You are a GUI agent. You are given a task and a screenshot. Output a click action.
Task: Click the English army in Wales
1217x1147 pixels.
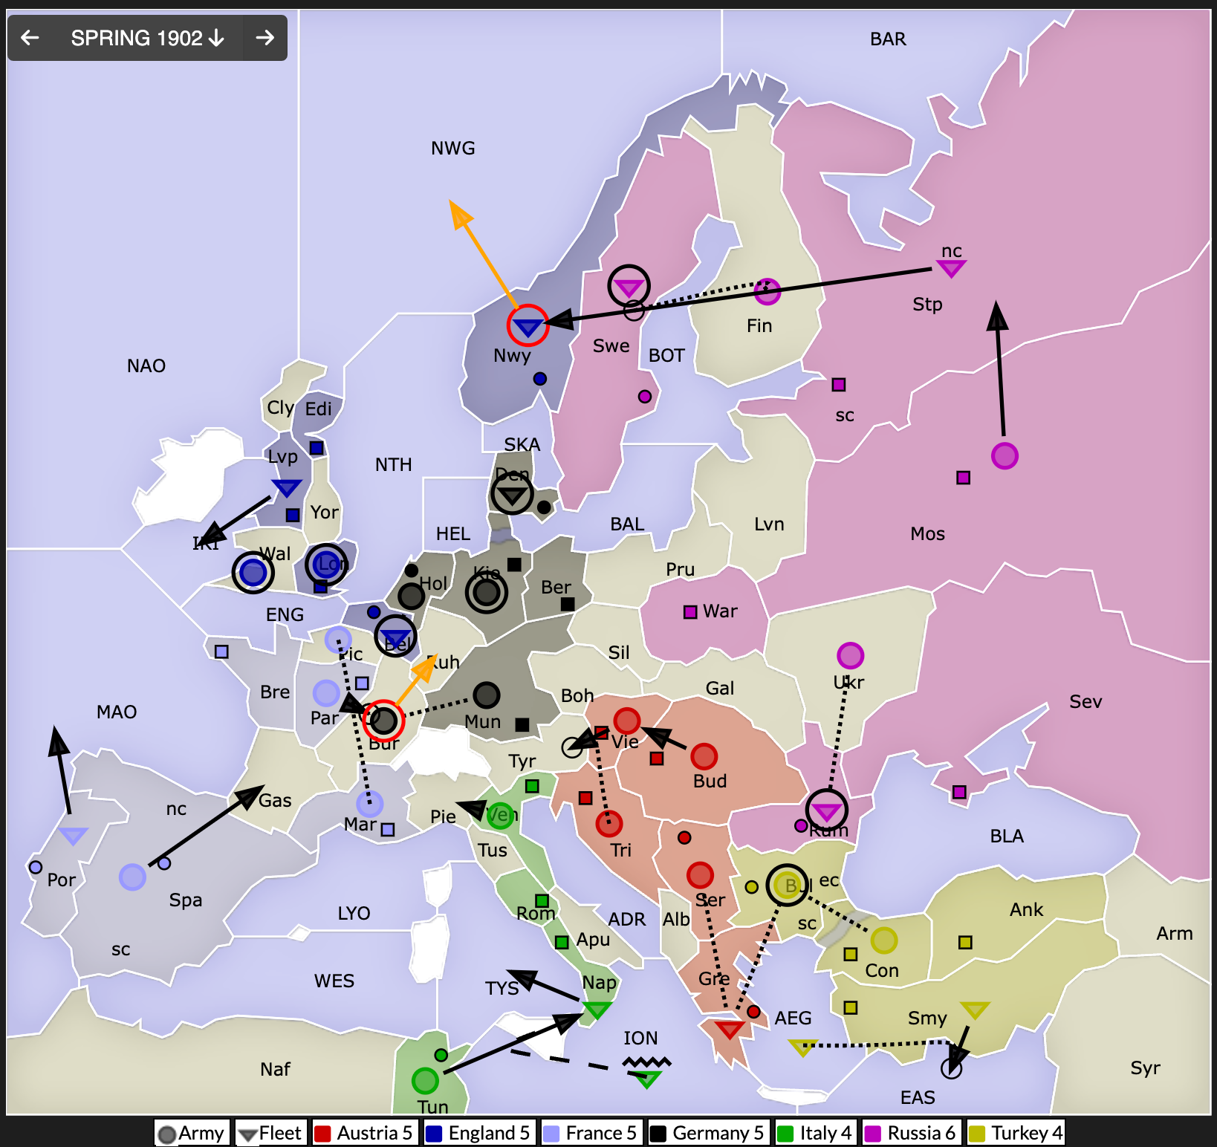click(x=253, y=573)
